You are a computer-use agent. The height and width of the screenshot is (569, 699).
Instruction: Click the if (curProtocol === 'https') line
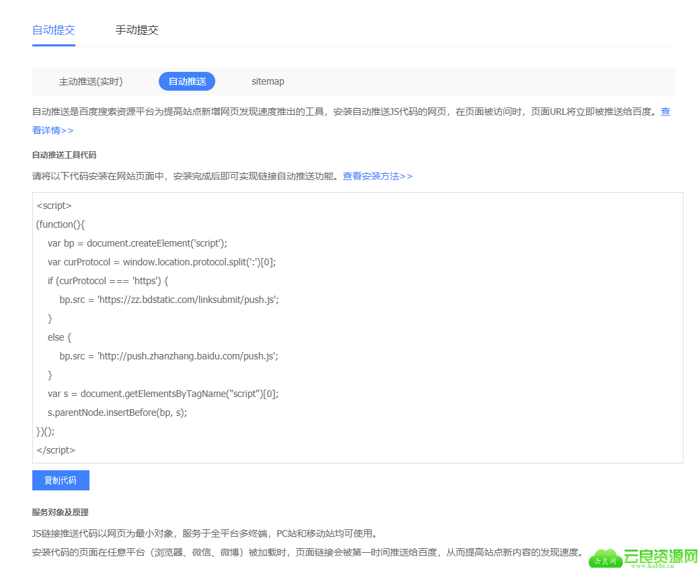(108, 281)
